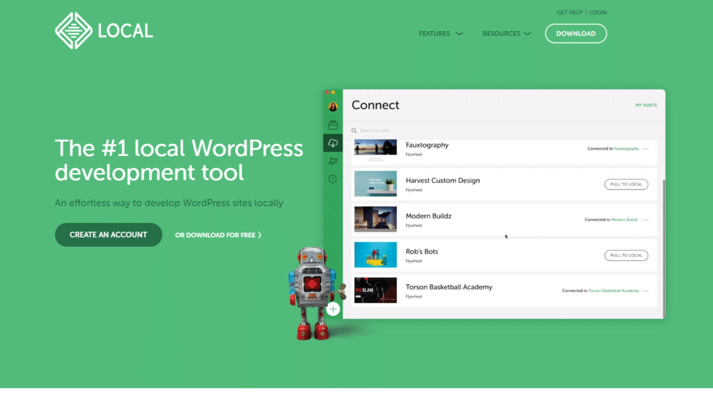Select the Rob's Bots site name
Image resolution: width=713 pixels, height=397 pixels.
(x=422, y=251)
